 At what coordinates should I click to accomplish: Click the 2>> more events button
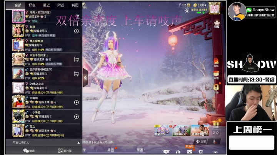(216, 133)
